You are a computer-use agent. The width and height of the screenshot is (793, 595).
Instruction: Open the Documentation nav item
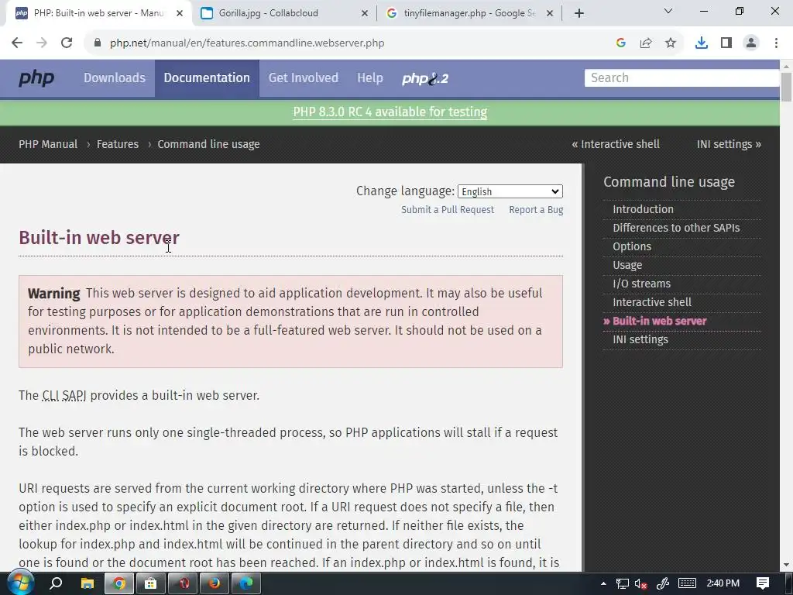pyautogui.click(x=207, y=78)
